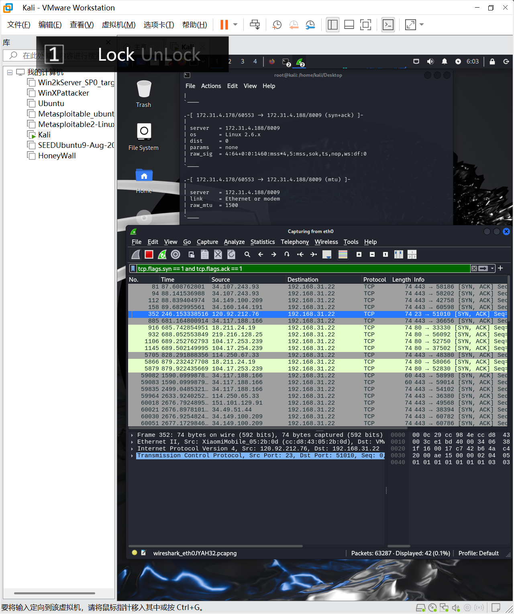Expand the Internet Protocol Version 4 row
514x614 pixels.
(x=132, y=449)
